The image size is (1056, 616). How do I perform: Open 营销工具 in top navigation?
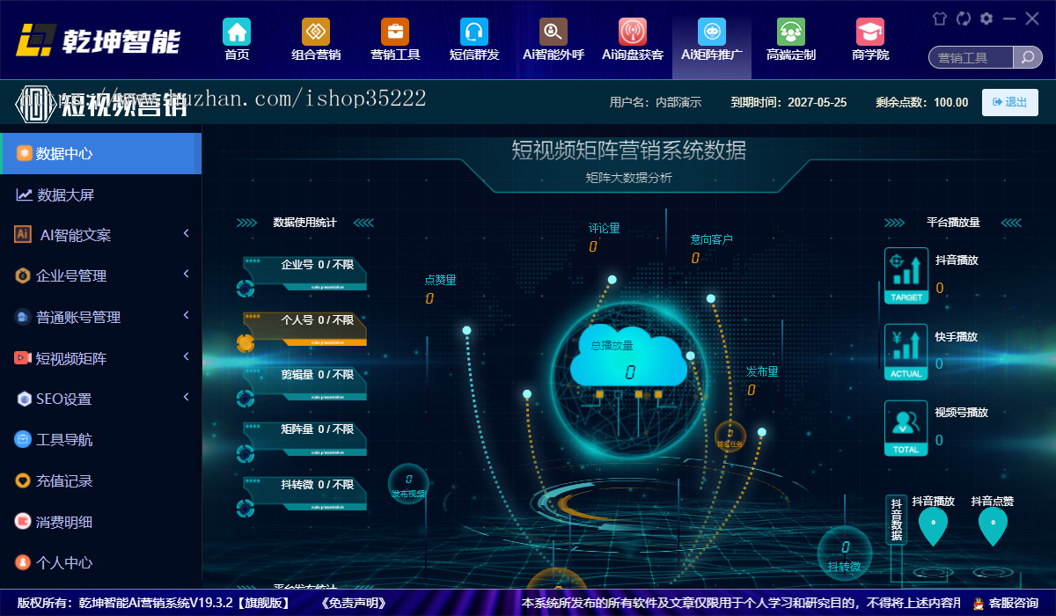[395, 40]
